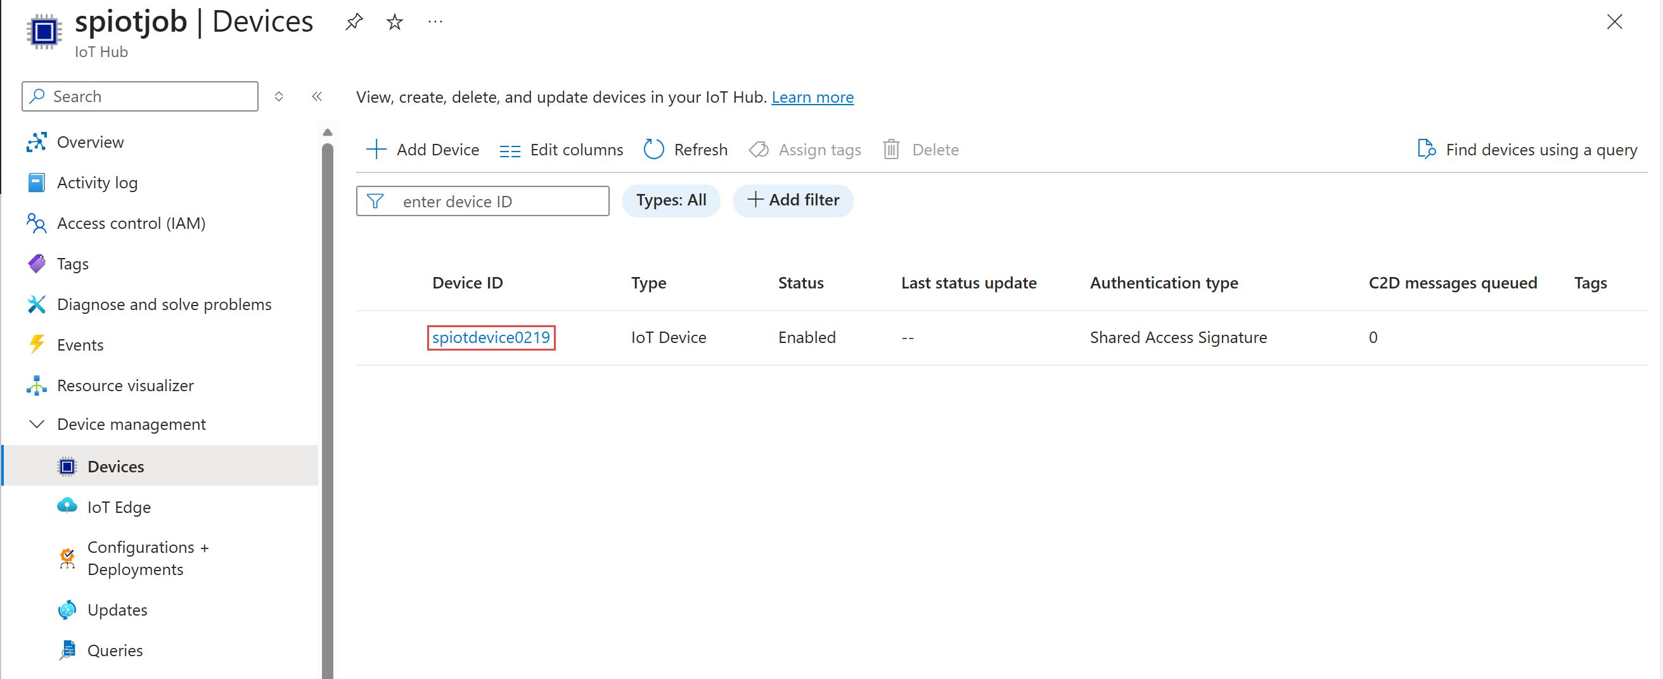1663x679 pixels.
Task: Click the purple Tags icon
Action: pyautogui.click(x=36, y=264)
